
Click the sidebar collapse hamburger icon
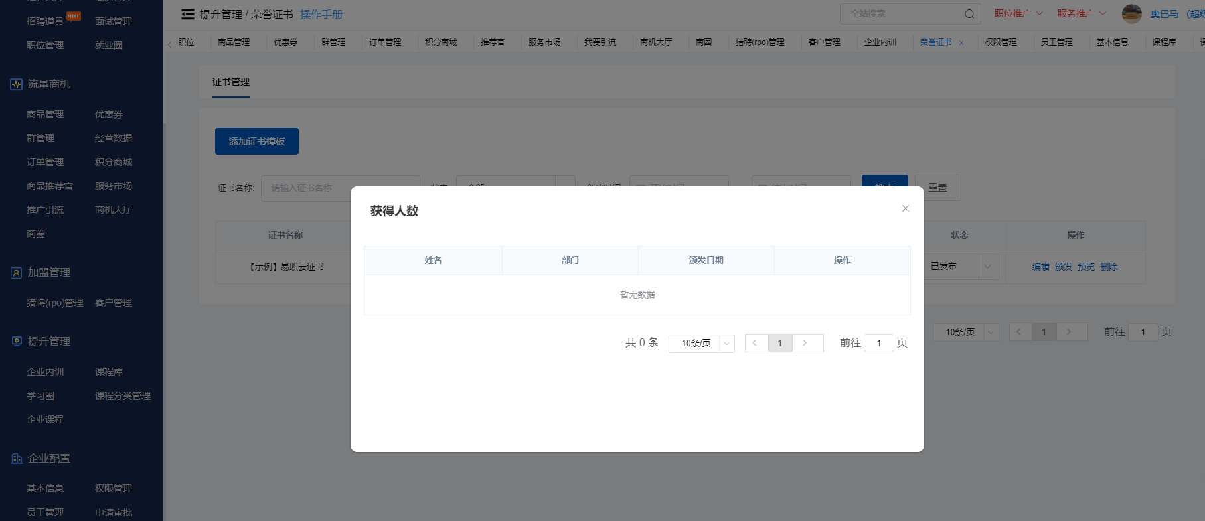(x=188, y=14)
